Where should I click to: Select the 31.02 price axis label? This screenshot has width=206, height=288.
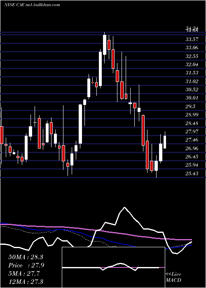pos(192,81)
